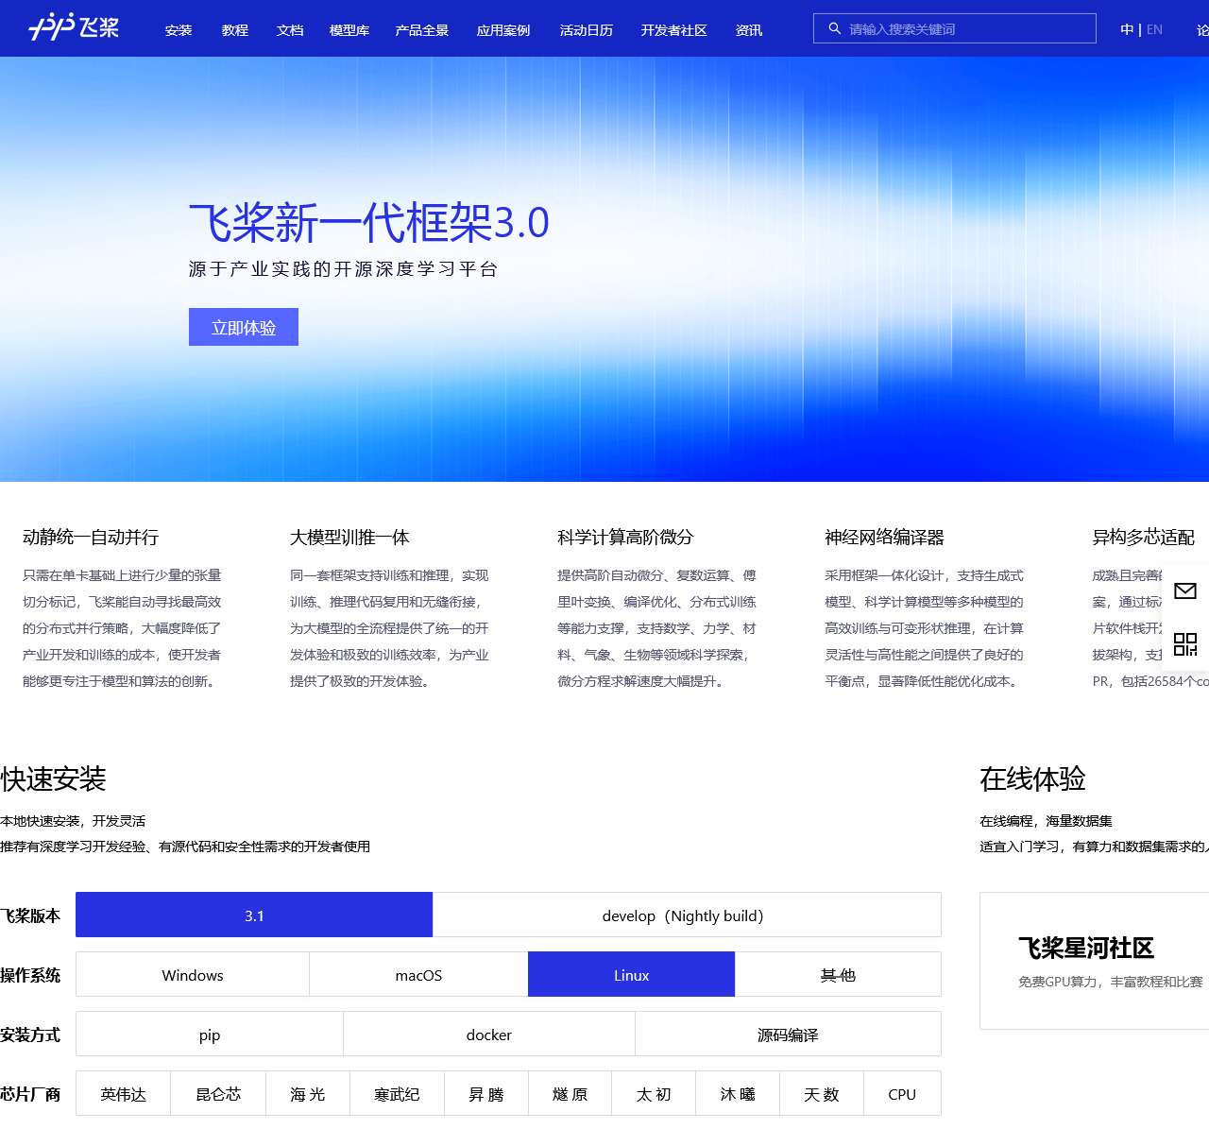1209x1129 pixels.
Task: Select version 3.1 option
Action: 254,915
